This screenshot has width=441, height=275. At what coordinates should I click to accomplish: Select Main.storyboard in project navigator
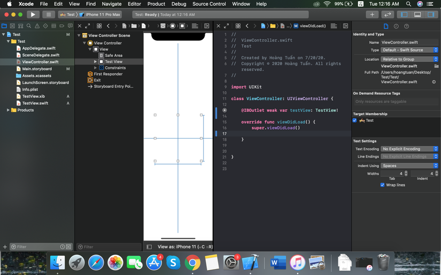pos(37,69)
